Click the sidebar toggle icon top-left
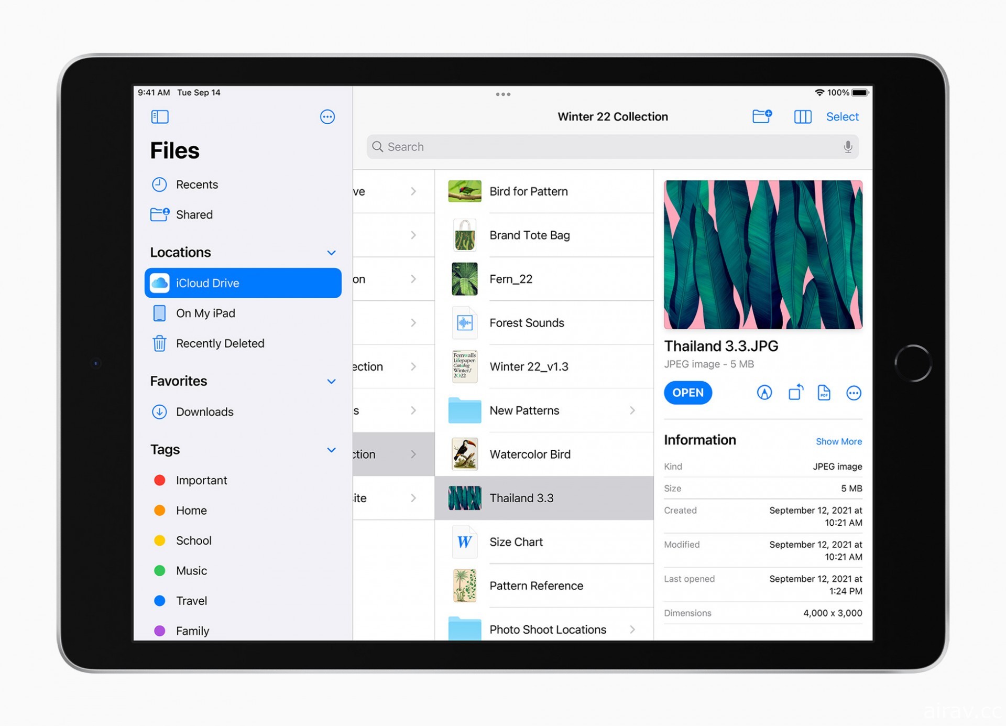The image size is (1006, 726). 159,116
